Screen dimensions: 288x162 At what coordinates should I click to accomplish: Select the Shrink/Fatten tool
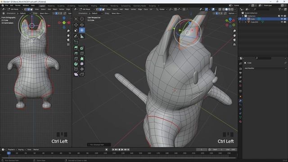[x=82, y=69]
